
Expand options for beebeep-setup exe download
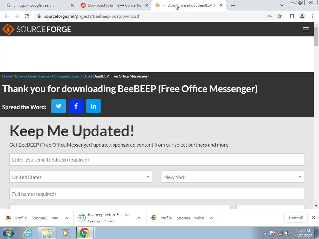point(139,218)
